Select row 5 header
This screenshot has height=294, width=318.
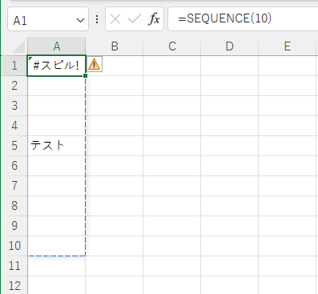tap(14, 146)
